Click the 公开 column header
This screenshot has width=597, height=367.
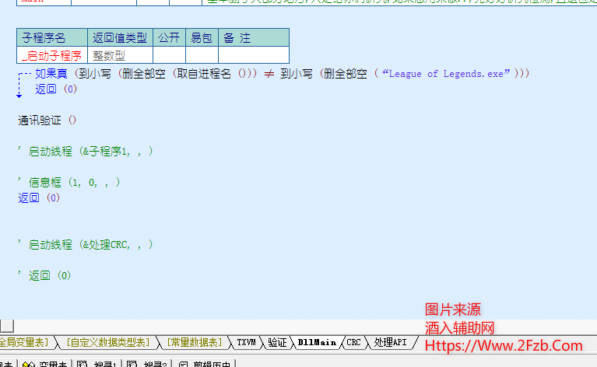click(170, 37)
